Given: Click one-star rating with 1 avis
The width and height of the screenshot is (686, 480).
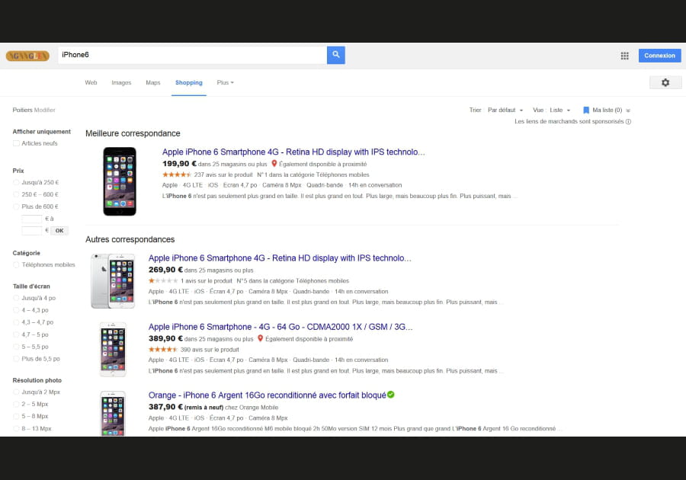Looking at the screenshot, I should (x=163, y=280).
